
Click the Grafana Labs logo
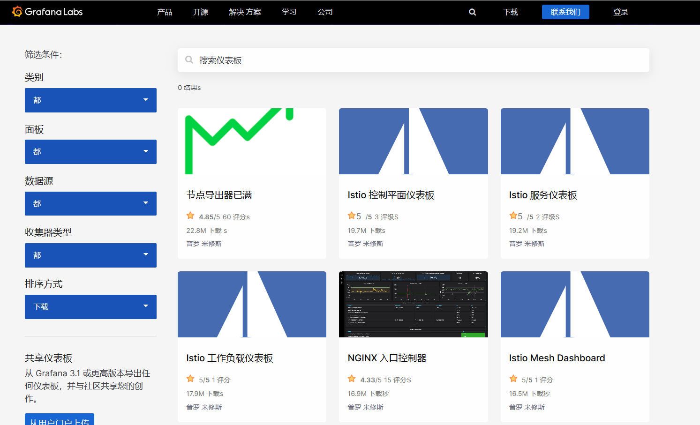47,12
